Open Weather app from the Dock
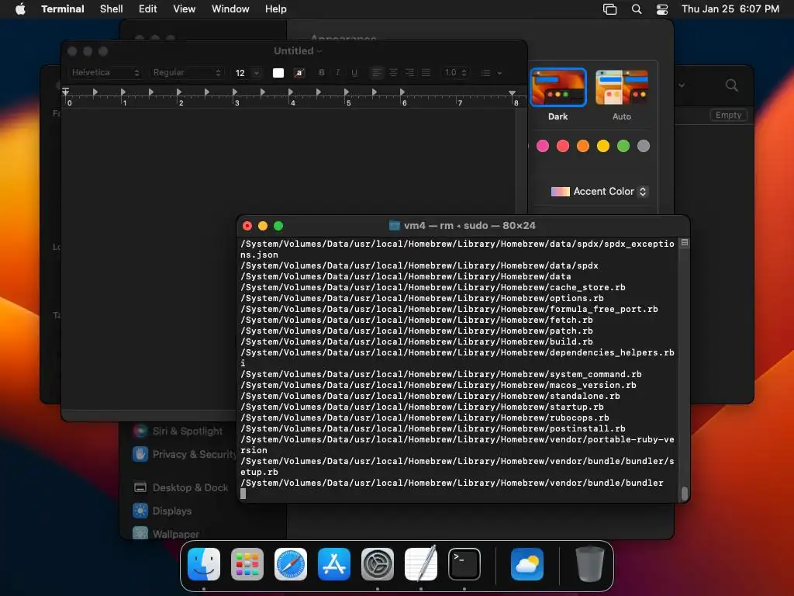 527,563
